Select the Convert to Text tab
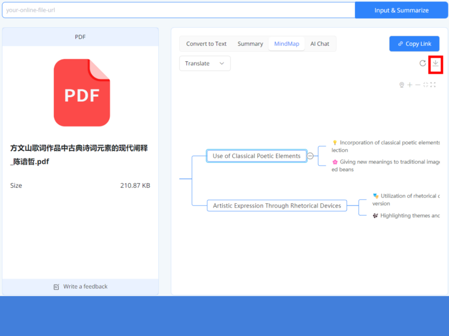 coord(206,44)
